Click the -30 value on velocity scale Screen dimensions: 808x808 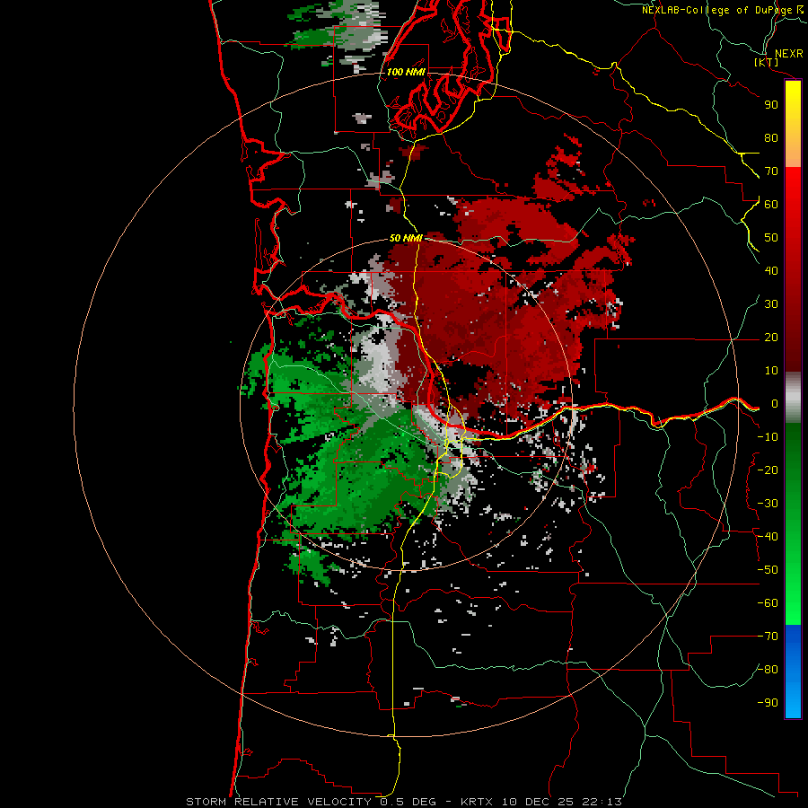768,504
